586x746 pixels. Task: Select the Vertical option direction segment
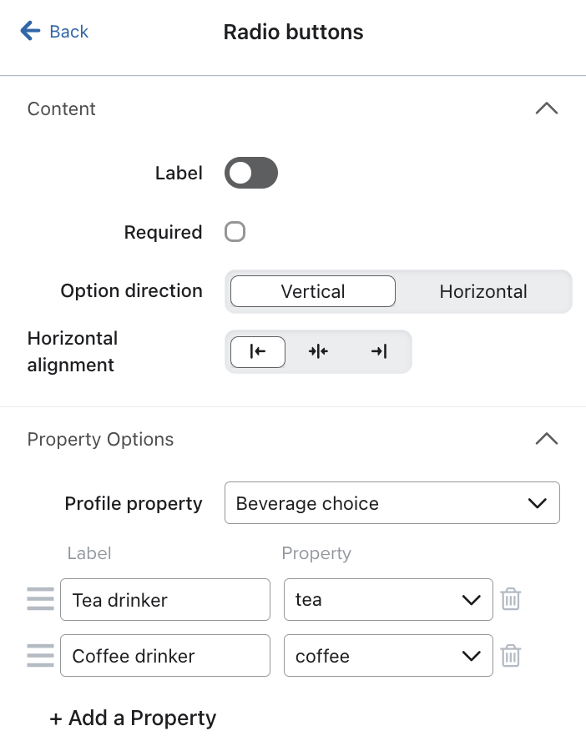[312, 291]
